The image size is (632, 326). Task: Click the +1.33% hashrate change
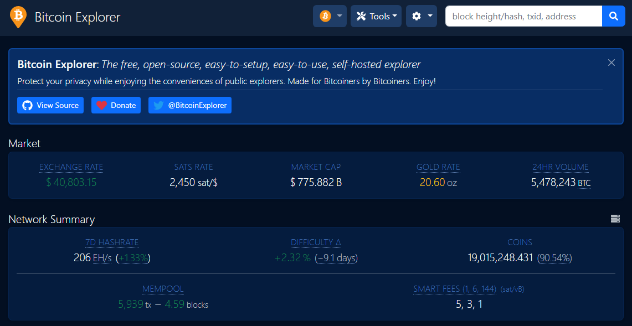click(x=133, y=258)
